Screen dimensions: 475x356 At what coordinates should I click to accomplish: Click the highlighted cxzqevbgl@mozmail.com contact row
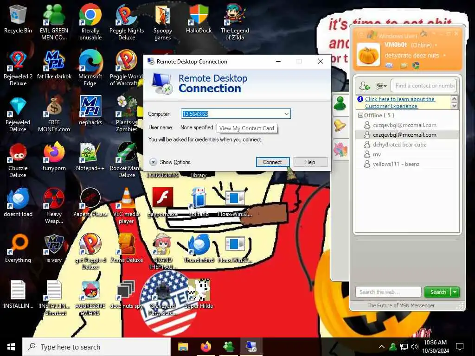point(407,135)
